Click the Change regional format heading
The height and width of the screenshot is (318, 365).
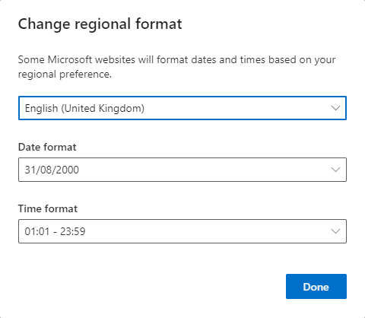click(x=100, y=24)
